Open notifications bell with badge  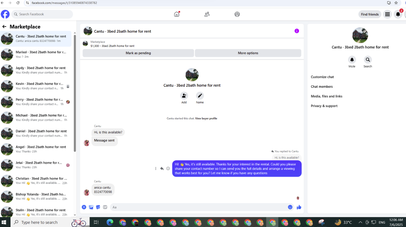pos(398,14)
